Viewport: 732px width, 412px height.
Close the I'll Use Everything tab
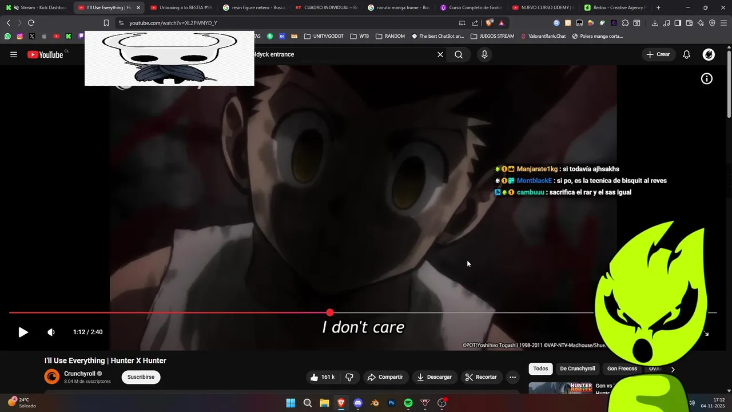pyautogui.click(x=138, y=7)
